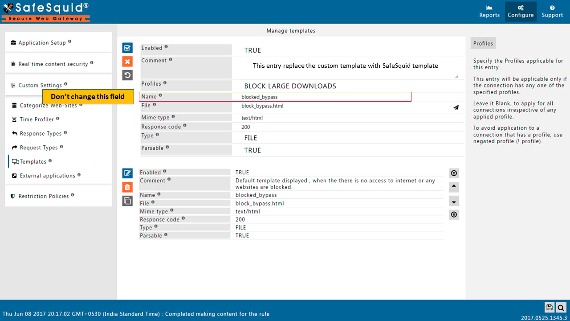The image size is (570, 321).
Task: Select the BLOCK LARGE DOWNLOADS profiles field
Action: 348,86
